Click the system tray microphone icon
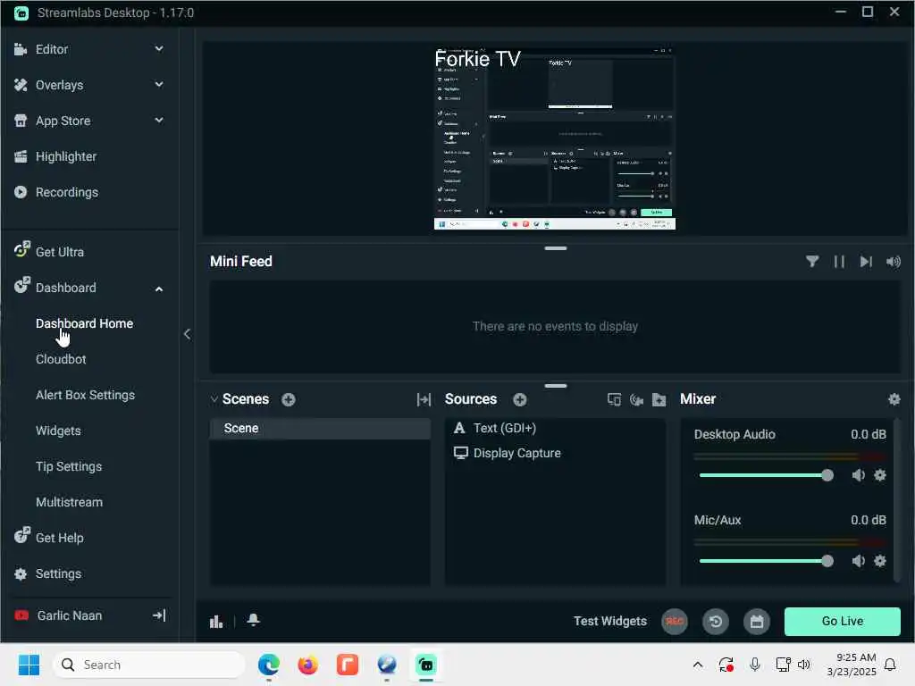 754,665
